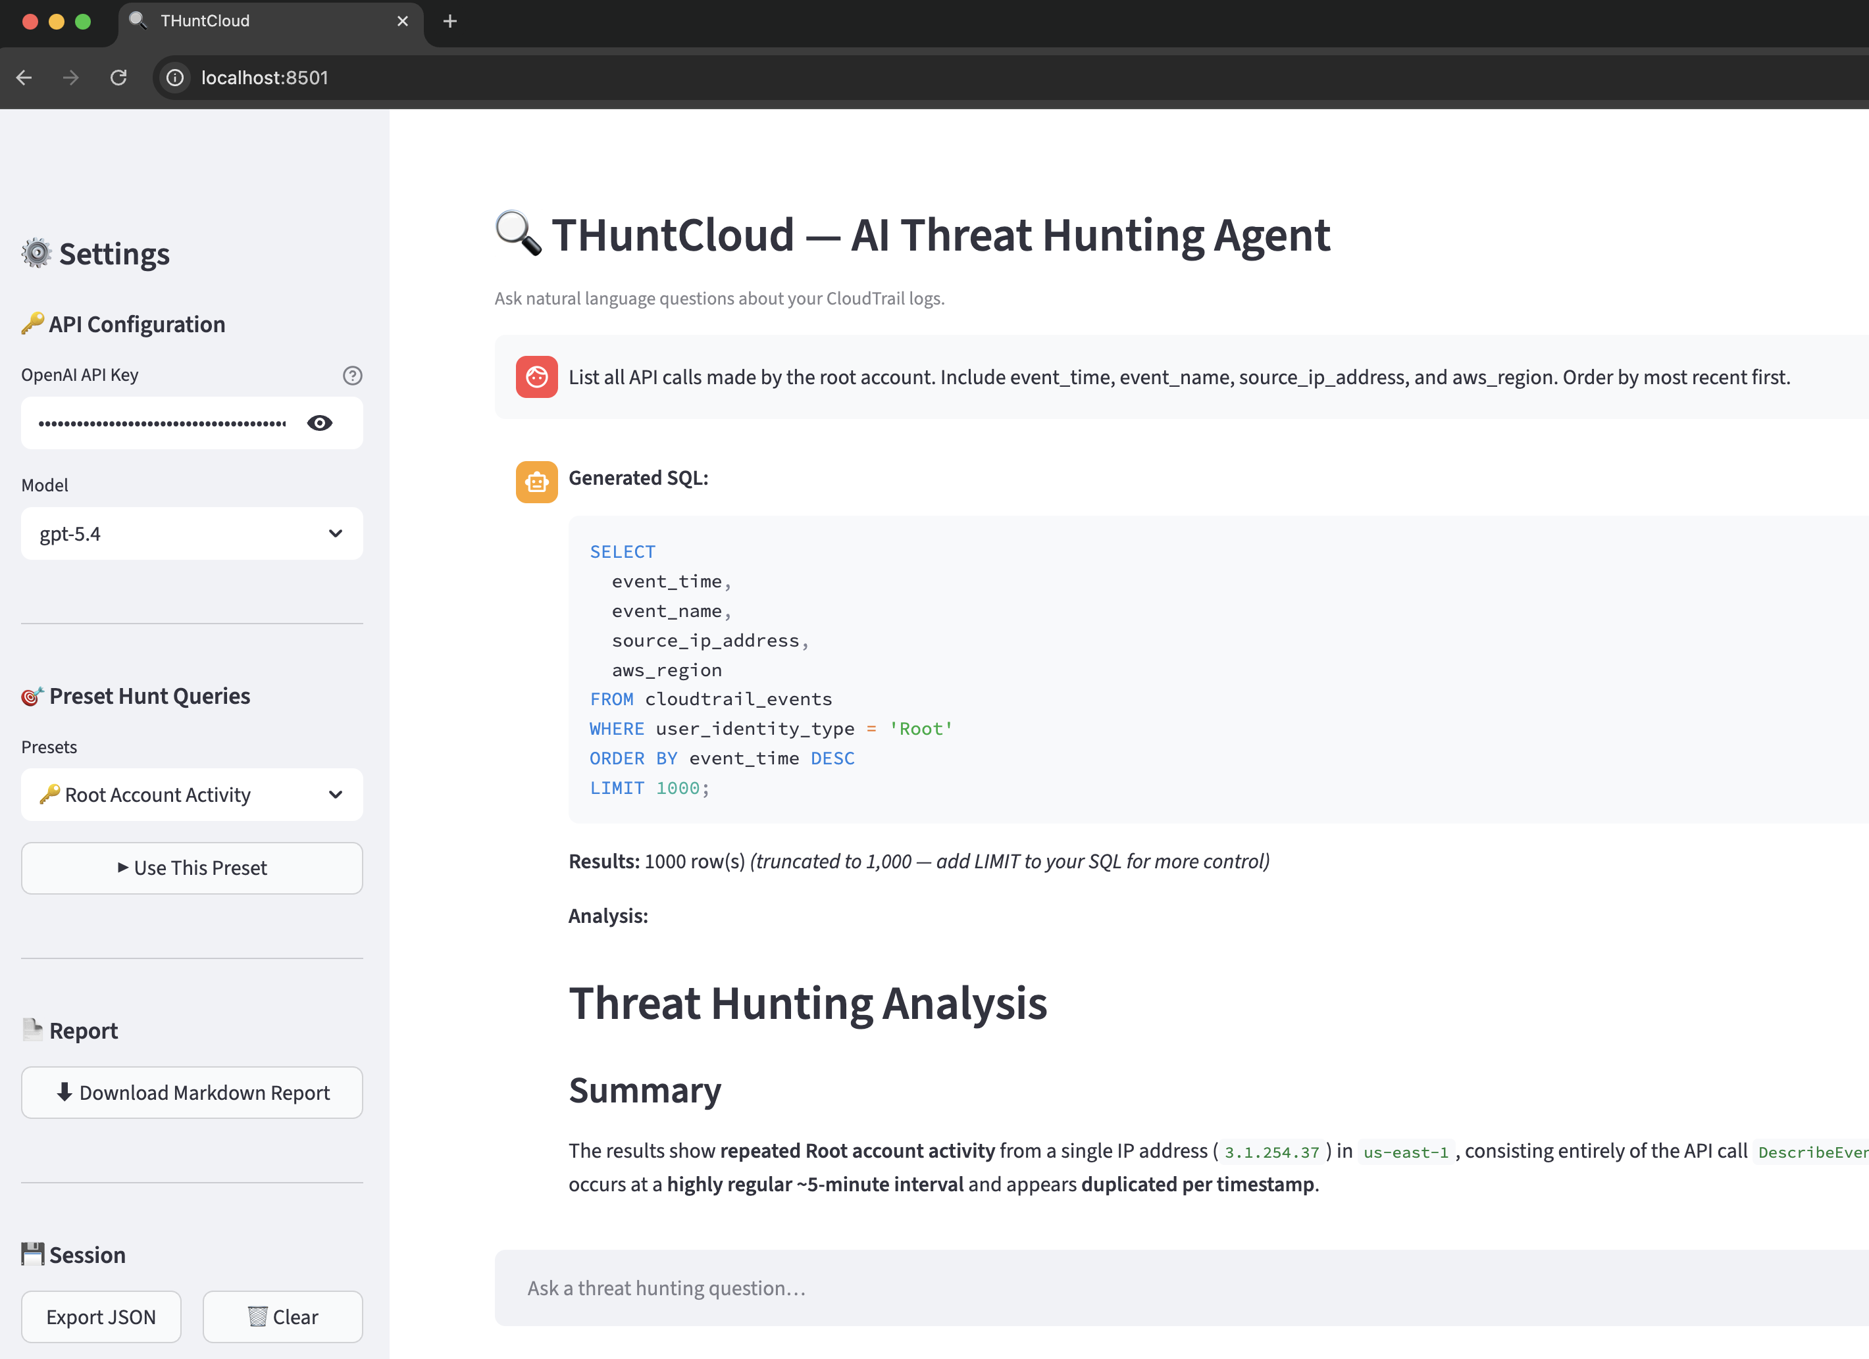The height and width of the screenshot is (1359, 1869).
Task: Click the user avatar icon in chat message
Action: click(536, 377)
